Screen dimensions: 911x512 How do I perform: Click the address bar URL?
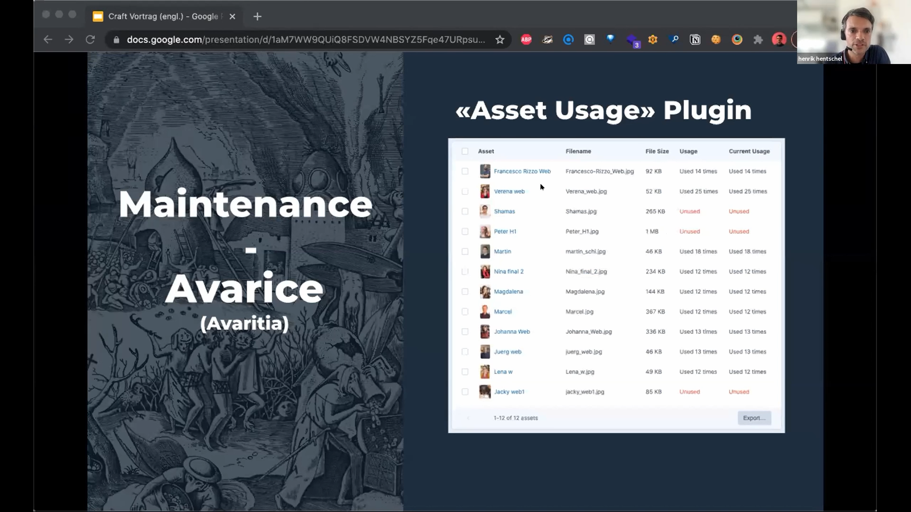click(x=306, y=40)
